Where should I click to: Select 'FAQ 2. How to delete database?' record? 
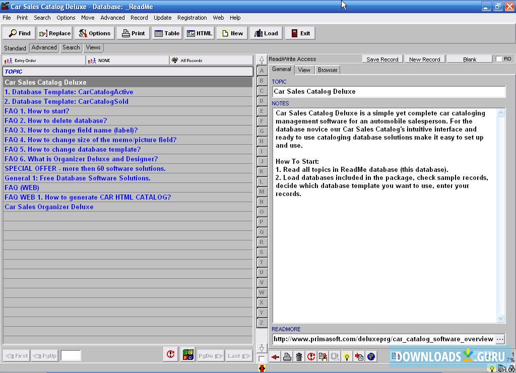128,121
